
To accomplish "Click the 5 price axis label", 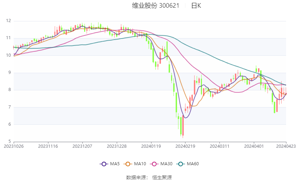I will coord(10,141).
